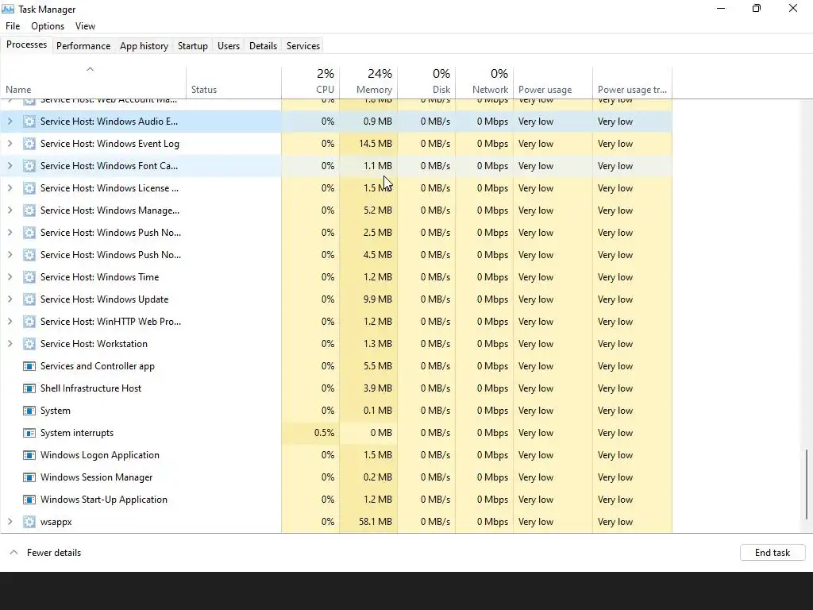813x610 pixels.
Task: Collapse view using Fewer details chevron
Action: [14, 553]
